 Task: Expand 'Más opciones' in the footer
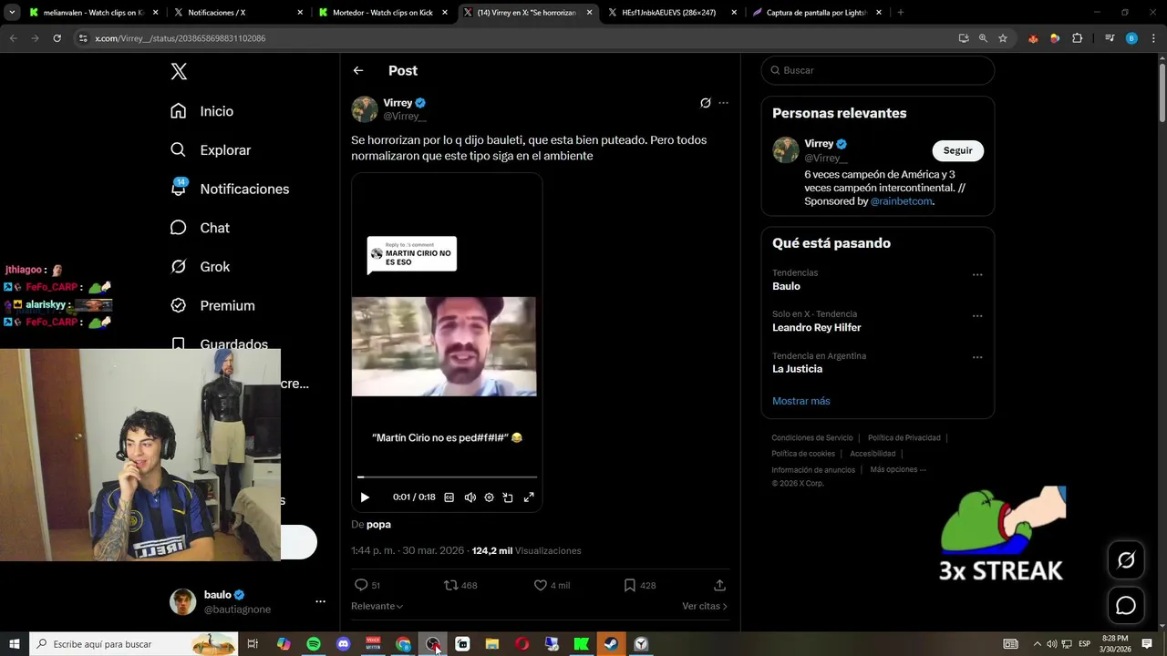(897, 470)
